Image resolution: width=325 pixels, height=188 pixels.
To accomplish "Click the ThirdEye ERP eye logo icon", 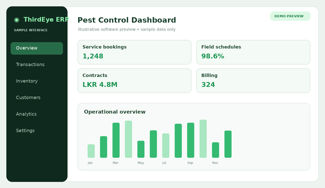I will [x=17, y=20].
